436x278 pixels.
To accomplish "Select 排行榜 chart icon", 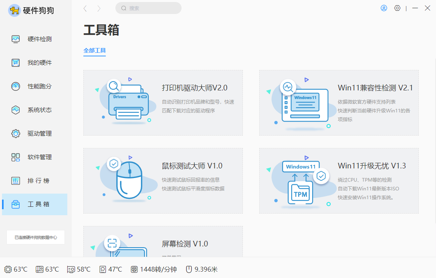I will (x=16, y=181).
